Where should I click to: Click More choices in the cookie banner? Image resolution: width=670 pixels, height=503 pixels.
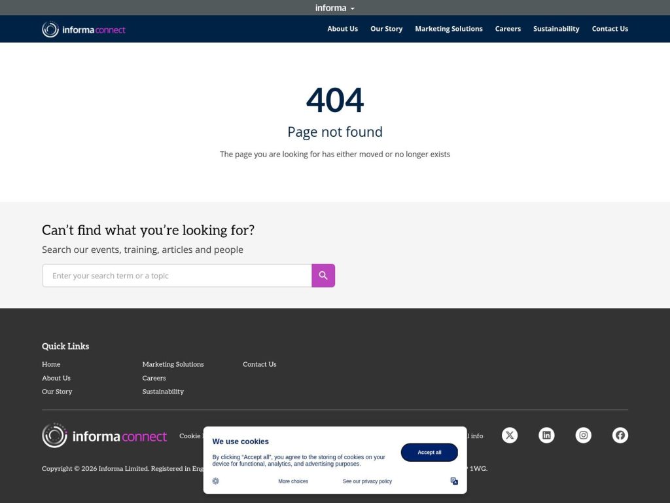[x=293, y=481]
